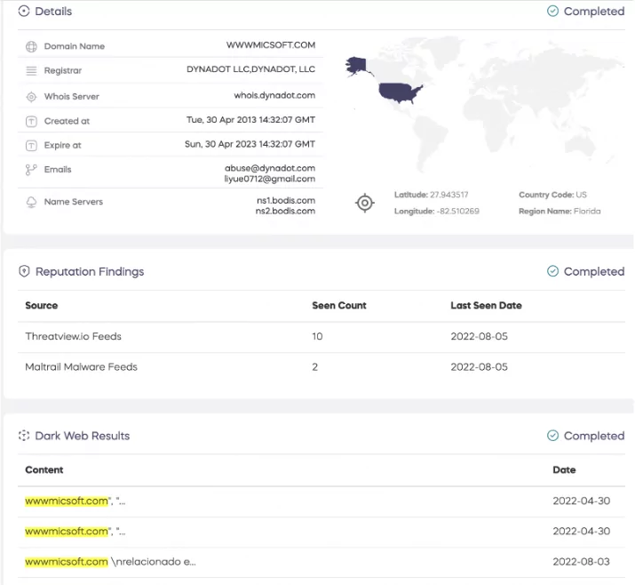This screenshot has height=585, width=635.
Task: Click the ns2.bodis.com name server
Action: (285, 211)
